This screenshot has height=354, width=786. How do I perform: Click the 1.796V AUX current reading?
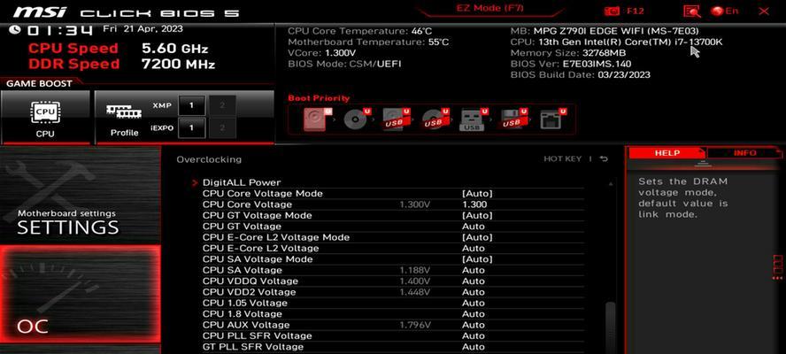pos(415,325)
